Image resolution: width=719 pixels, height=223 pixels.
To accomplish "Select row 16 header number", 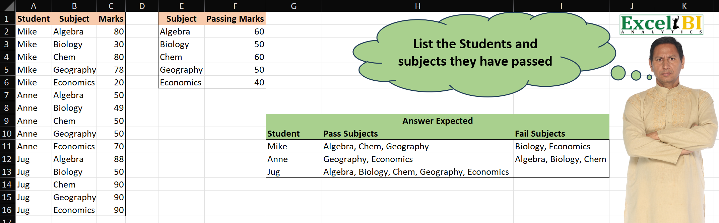I will click(7, 210).
